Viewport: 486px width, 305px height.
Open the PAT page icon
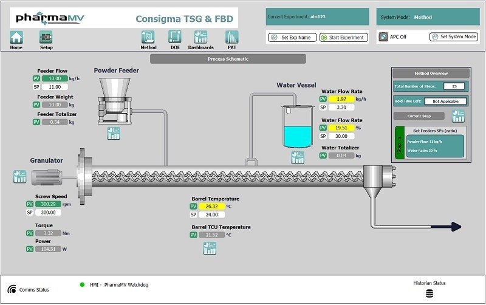(231, 38)
